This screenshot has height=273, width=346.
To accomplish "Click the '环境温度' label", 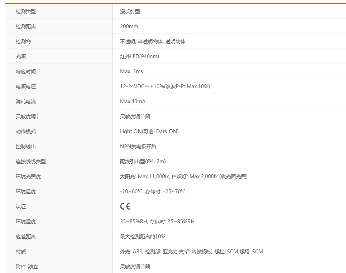I will (25, 192).
